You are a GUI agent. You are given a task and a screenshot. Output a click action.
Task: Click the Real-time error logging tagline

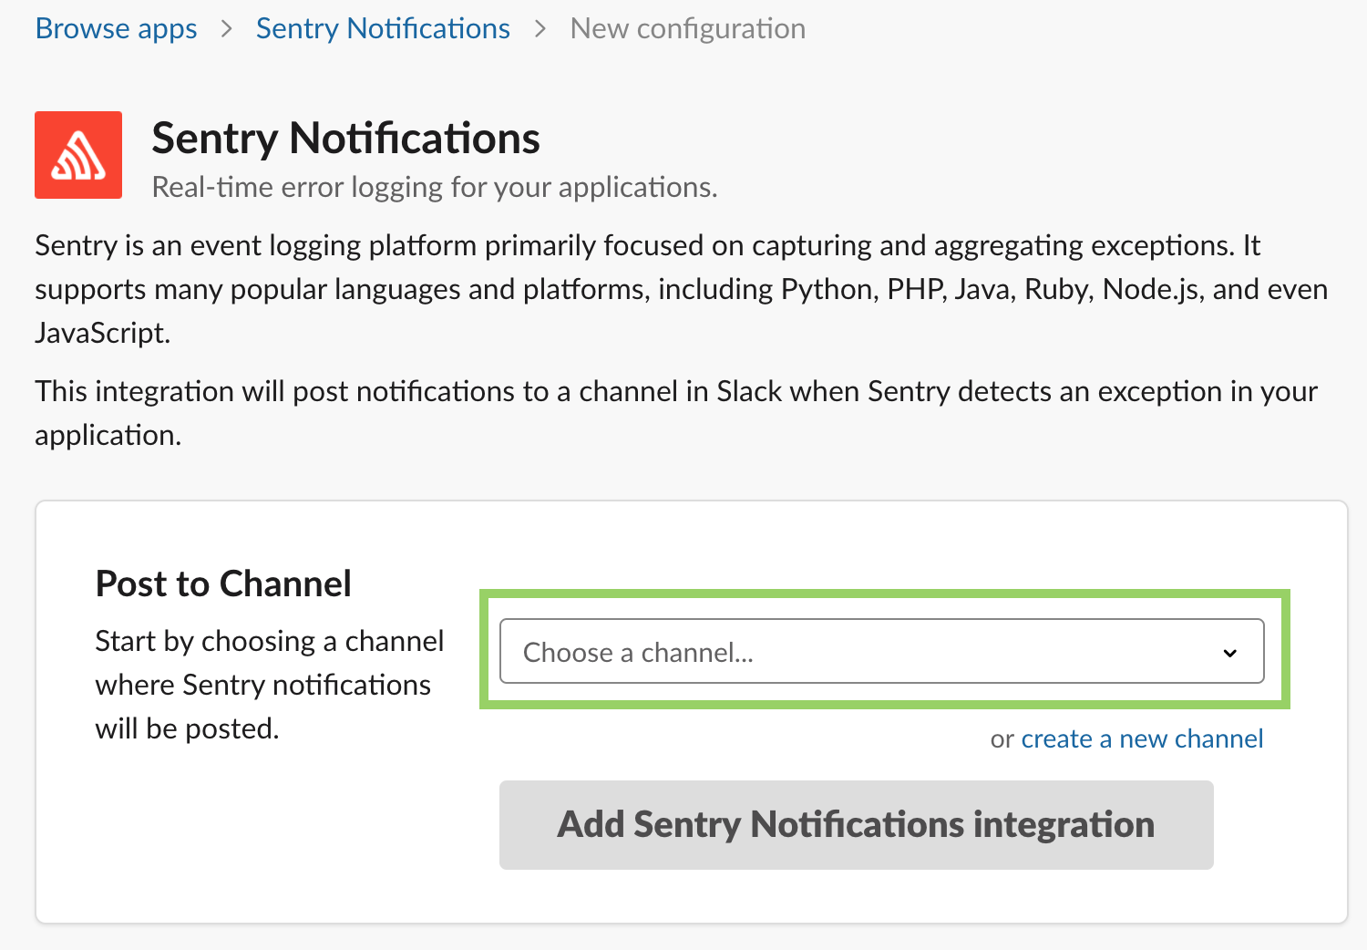[x=435, y=187]
